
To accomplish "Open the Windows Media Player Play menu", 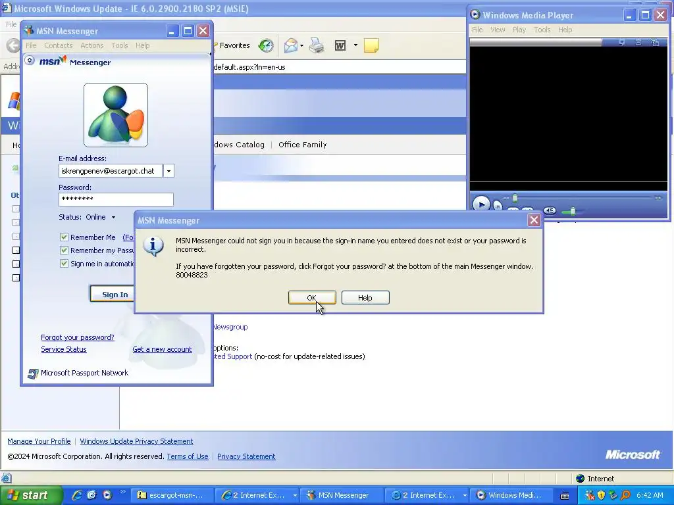I will click(519, 30).
